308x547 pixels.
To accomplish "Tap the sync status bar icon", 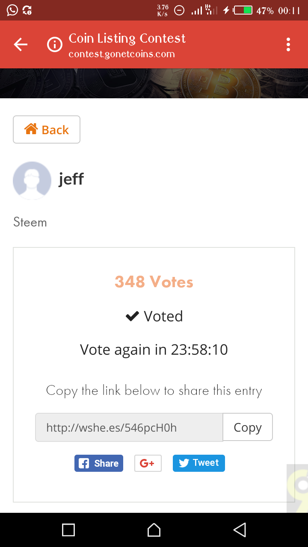I will point(27,10).
